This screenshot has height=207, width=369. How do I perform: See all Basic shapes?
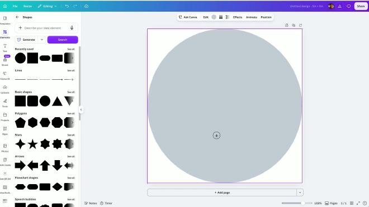71,92
